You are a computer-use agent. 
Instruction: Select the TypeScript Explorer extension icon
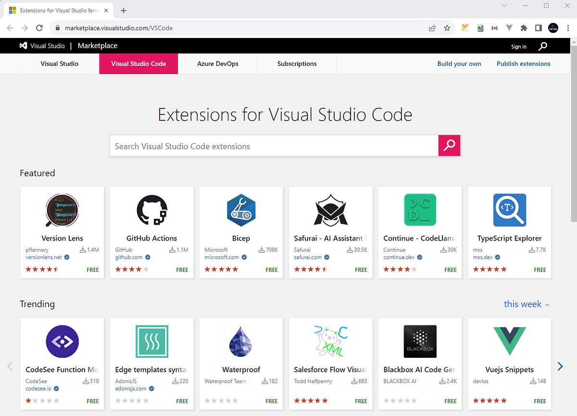pos(509,210)
